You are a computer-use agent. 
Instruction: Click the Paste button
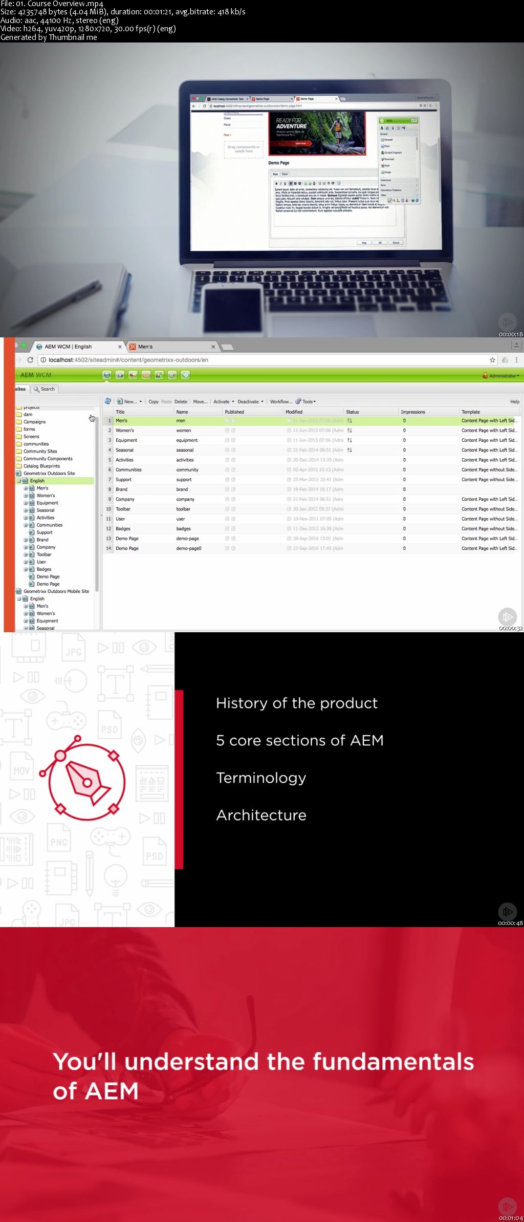point(167,402)
